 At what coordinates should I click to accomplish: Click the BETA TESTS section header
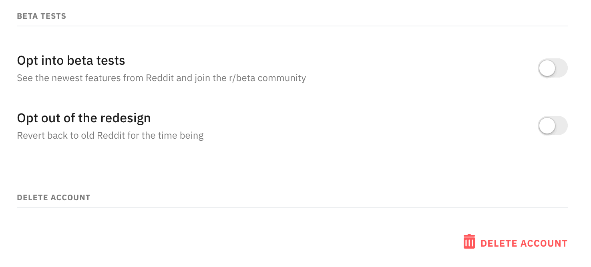[42, 16]
